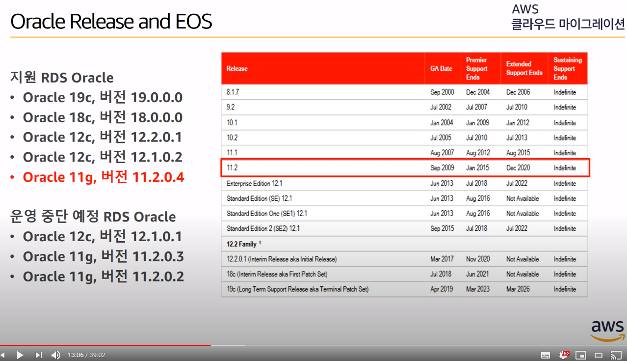
Task: Click the 'Dec 2020' cell
Action: pyautogui.click(x=518, y=168)
